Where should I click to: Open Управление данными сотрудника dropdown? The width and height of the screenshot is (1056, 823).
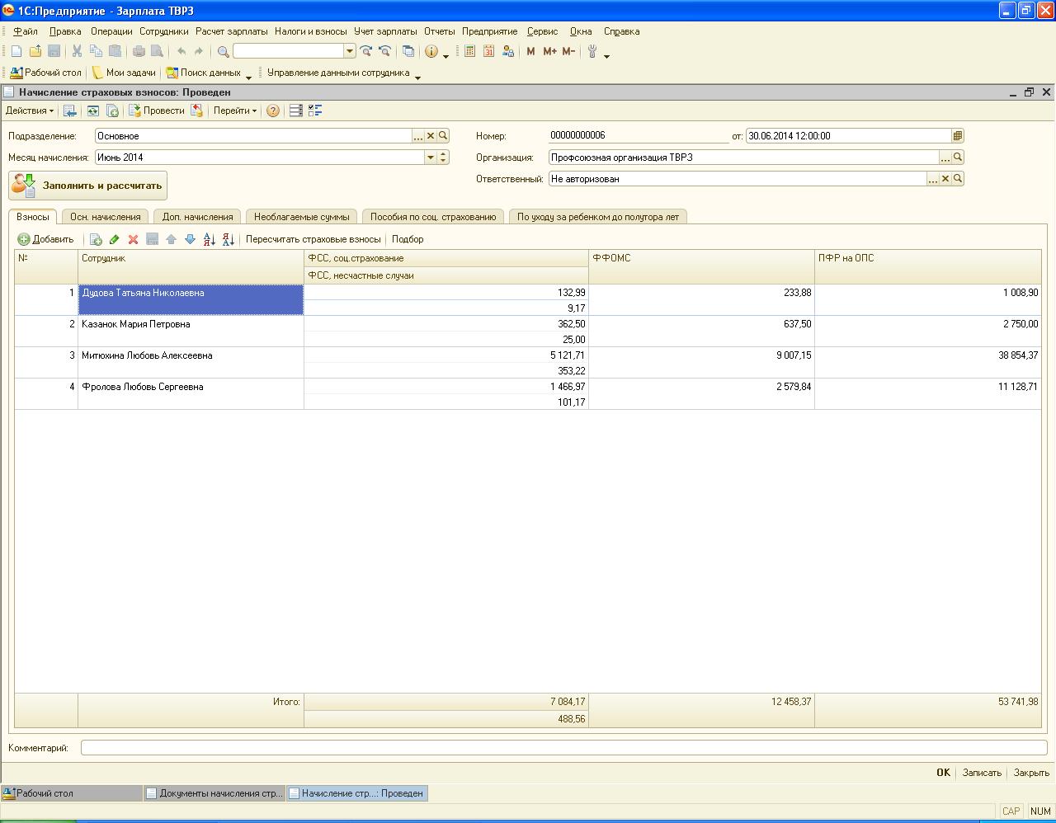pyautogui.click(x=417, y=76)
